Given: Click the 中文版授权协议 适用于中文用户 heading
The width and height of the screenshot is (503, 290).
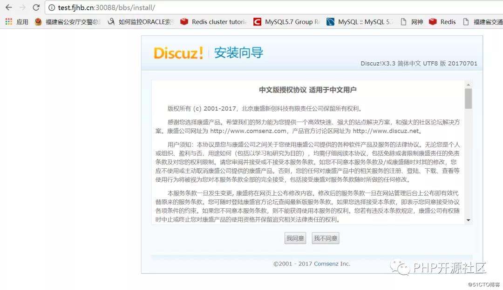Looking at the screenshot, I should tap(308, 90).
